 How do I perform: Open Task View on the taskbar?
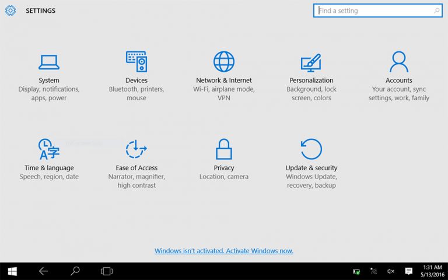pyautogui.click(x=106, y=271)
